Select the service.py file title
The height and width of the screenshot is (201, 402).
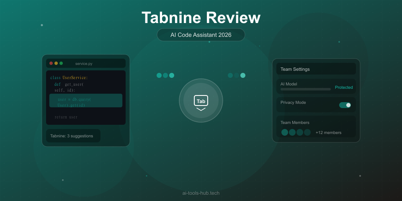84,64
